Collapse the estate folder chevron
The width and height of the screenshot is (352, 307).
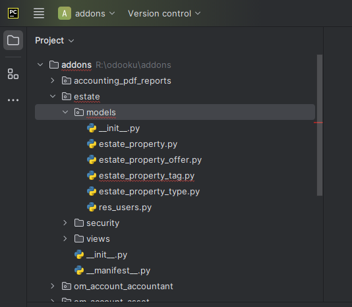pos(53,96)
